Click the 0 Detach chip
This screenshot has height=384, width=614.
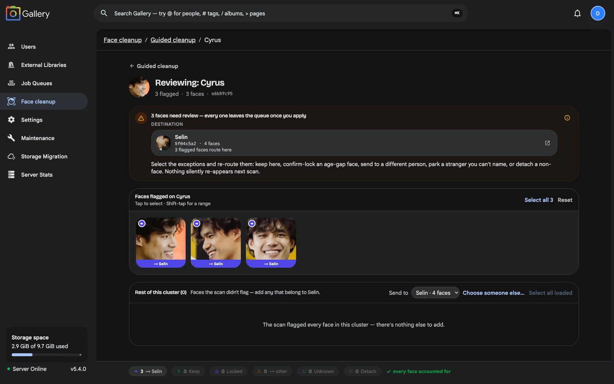(x=363, y=371)
